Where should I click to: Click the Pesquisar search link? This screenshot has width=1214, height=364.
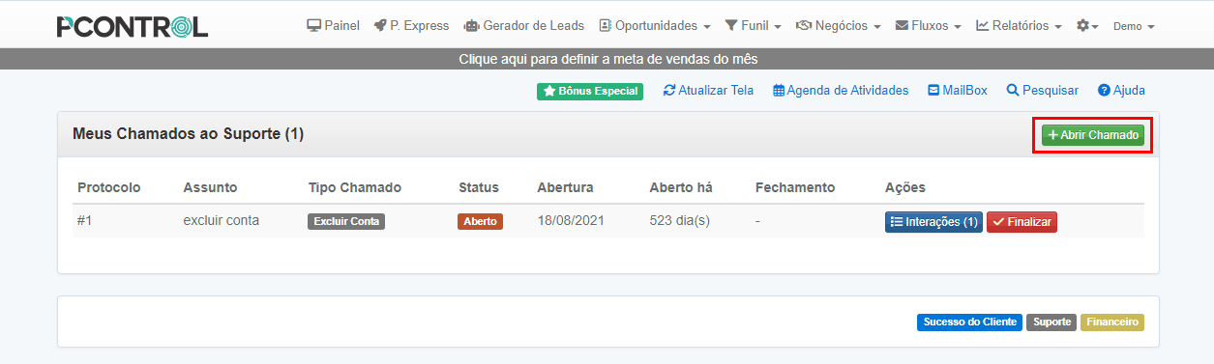pos(1043,91)
